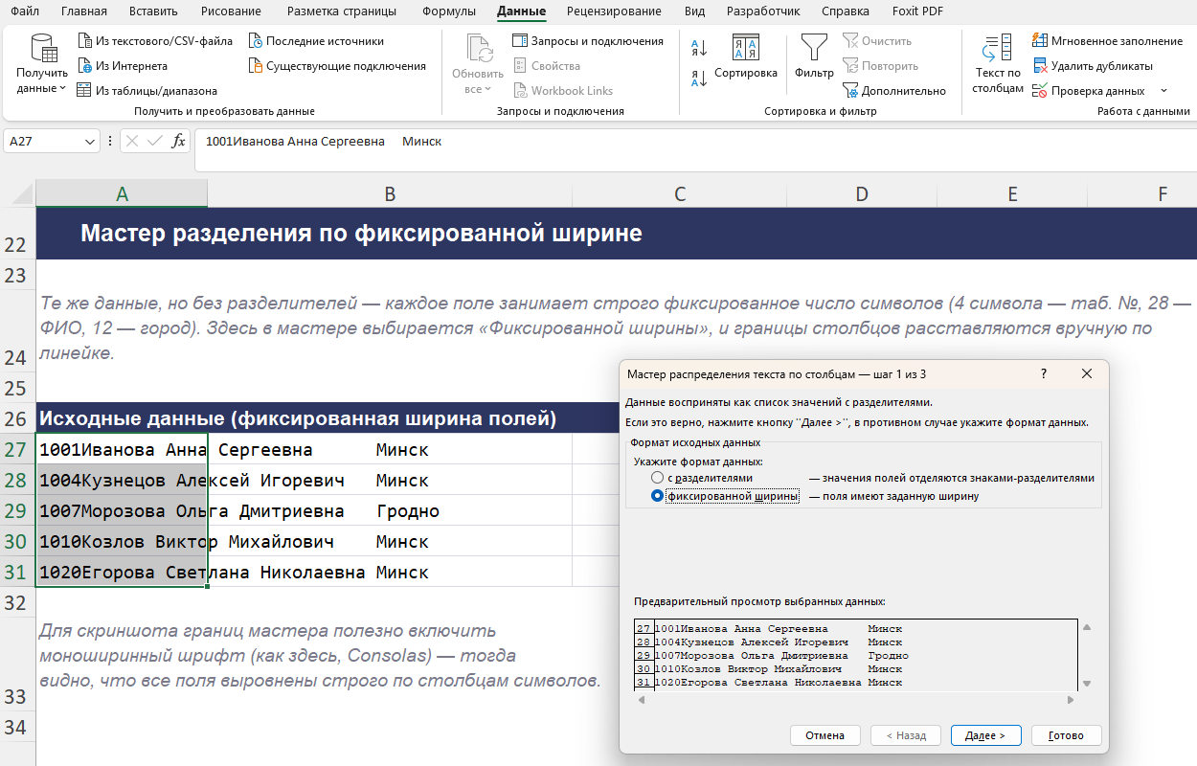Viewport: 1197px width, 766px height.
Task: Open the Сортировка dialog
Action: [x=746, y=57]
